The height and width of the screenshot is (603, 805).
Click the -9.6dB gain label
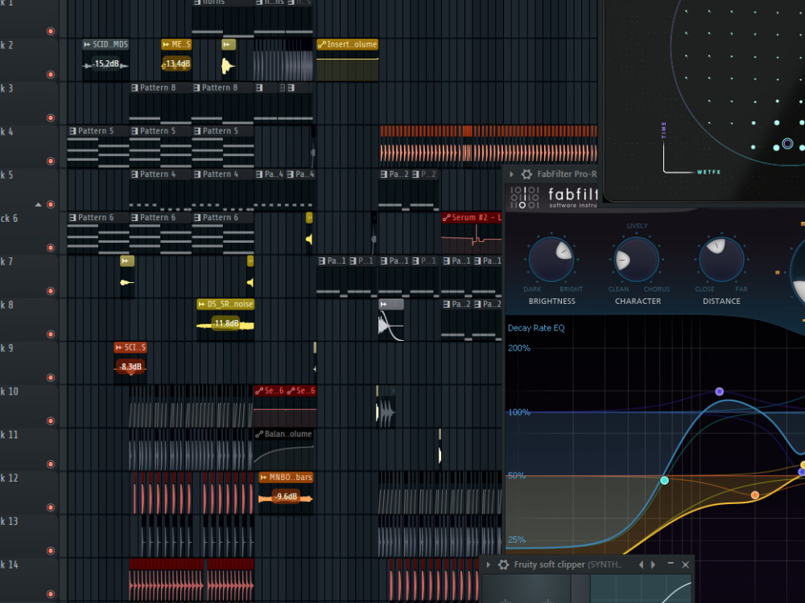coord(286,496)
